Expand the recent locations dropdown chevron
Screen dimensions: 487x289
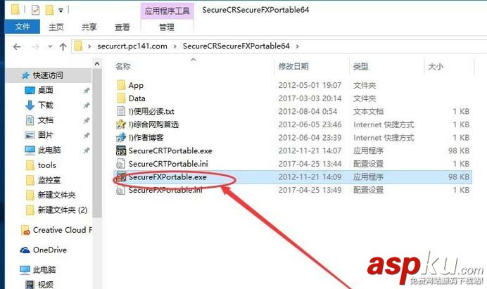tap(50, 47)
